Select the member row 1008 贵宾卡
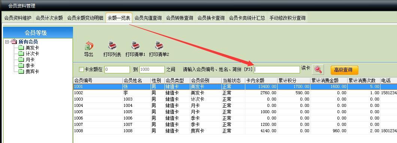This screenshot has height=143, width=397. [x=235, y=131]
